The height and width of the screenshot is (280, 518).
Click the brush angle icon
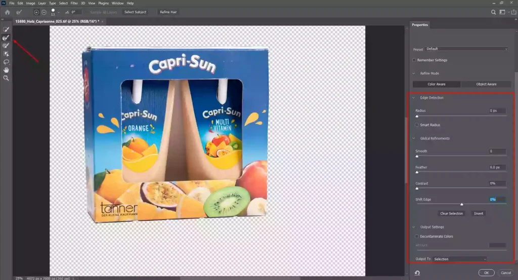[x=67, y=12]
